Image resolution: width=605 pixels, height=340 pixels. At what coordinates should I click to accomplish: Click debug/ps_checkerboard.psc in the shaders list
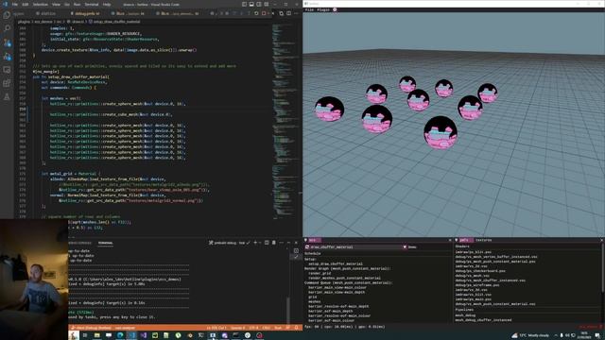pyautogui.click(x=480, y=271)
